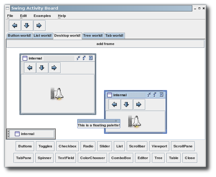Iconify the blue-bordered internal frame
Screen dimensions: 216x177
[x=149, y=95]
